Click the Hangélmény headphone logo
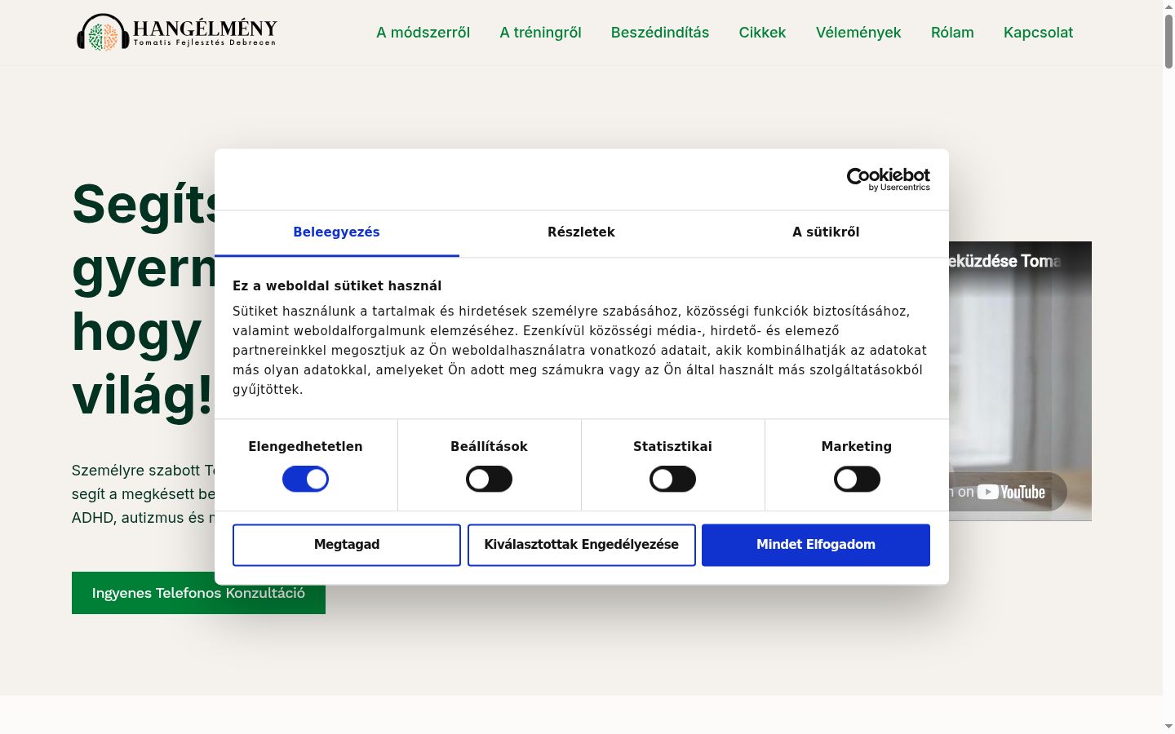Screen dimensions: 1175x734 click(x=176, y=33)
